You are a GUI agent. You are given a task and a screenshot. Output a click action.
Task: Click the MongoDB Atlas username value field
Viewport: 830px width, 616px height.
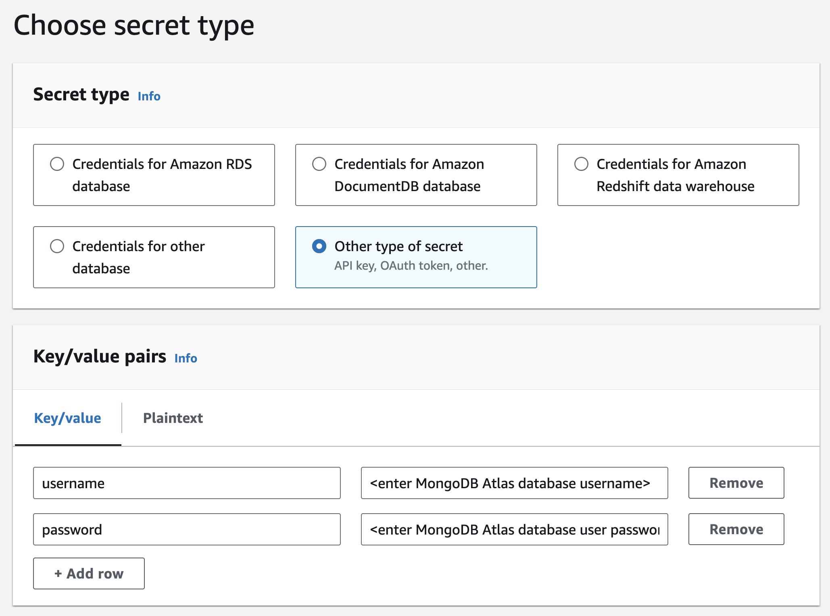[514, 483]
